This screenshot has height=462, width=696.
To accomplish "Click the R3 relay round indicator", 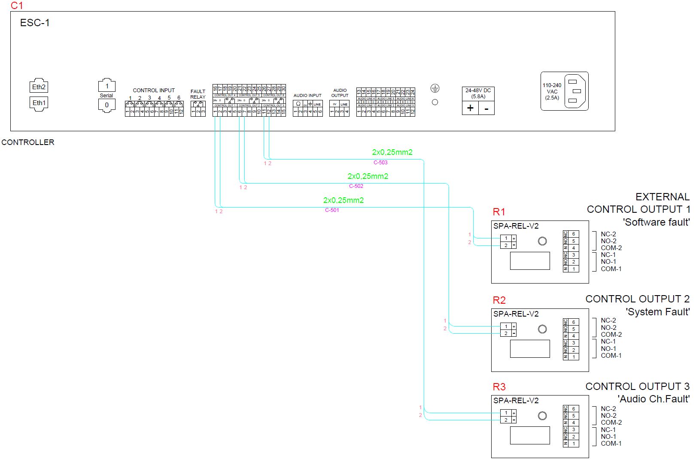I will pos(542,416).
